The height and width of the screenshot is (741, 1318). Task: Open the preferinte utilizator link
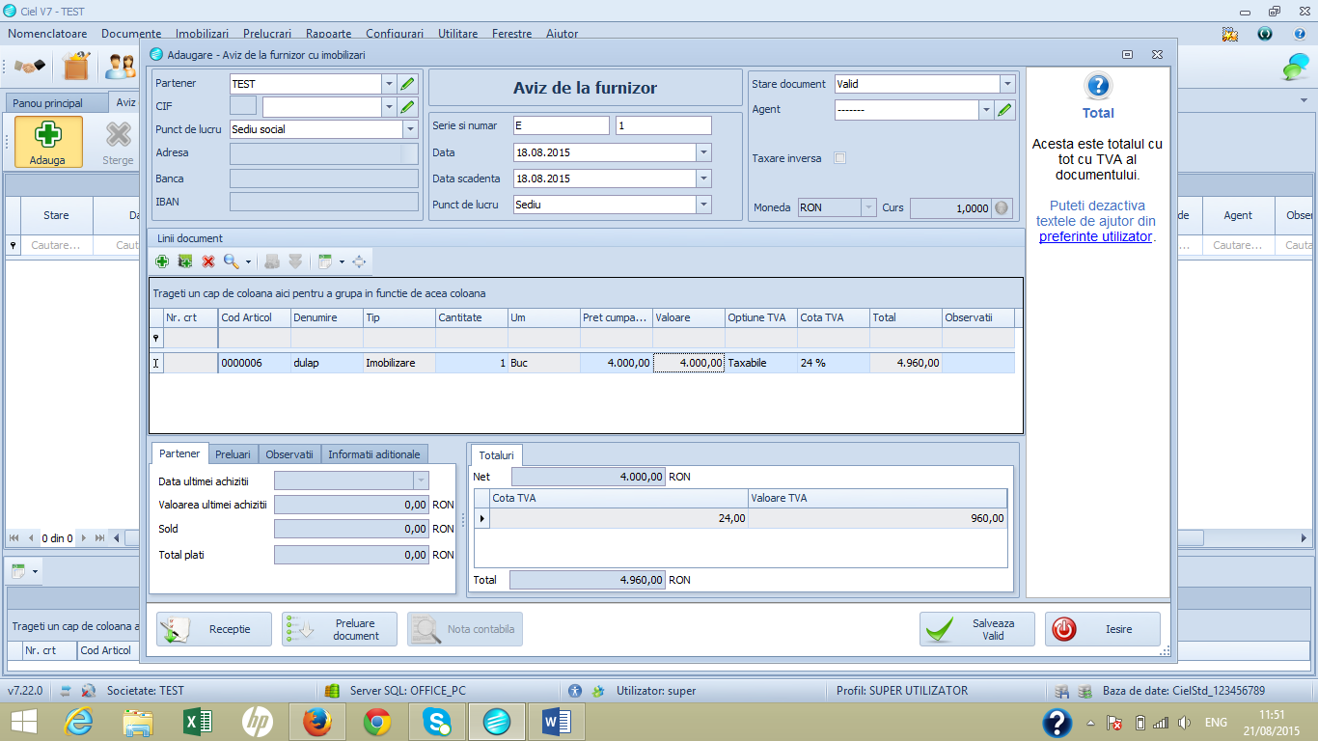(1095, 236)
